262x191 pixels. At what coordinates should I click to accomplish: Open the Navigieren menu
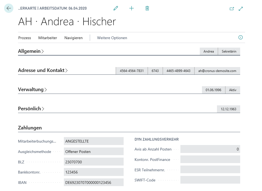73,38
